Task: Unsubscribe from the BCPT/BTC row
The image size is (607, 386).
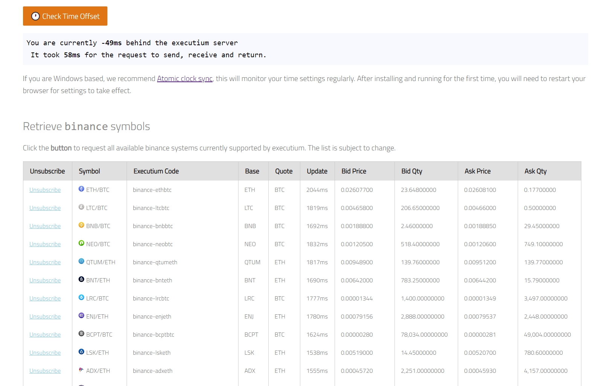Action: pos(45,335)
